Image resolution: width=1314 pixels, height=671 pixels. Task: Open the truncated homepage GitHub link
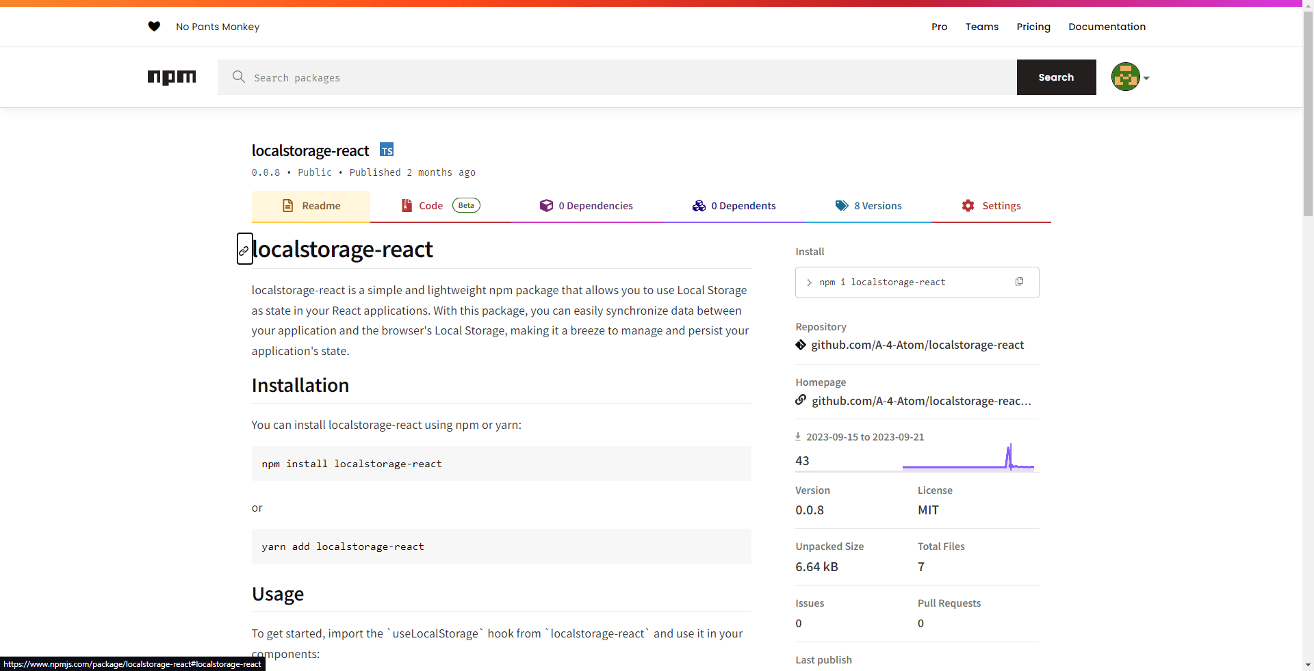tap(921, 401)
